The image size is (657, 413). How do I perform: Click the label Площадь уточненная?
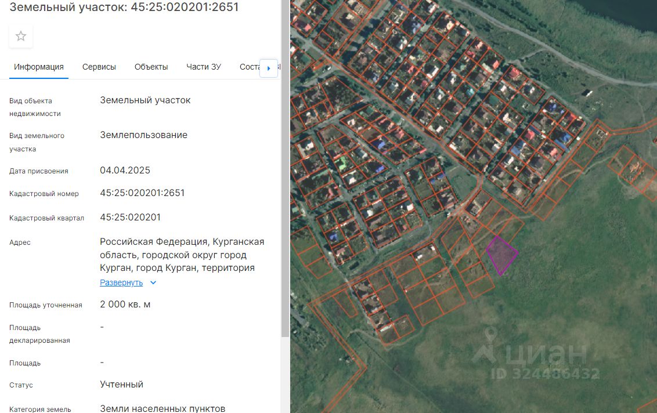(x=46, y=305)
